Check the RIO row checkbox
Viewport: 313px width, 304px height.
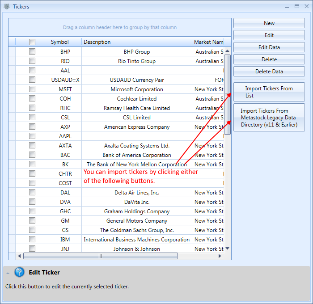coord(32,61)
